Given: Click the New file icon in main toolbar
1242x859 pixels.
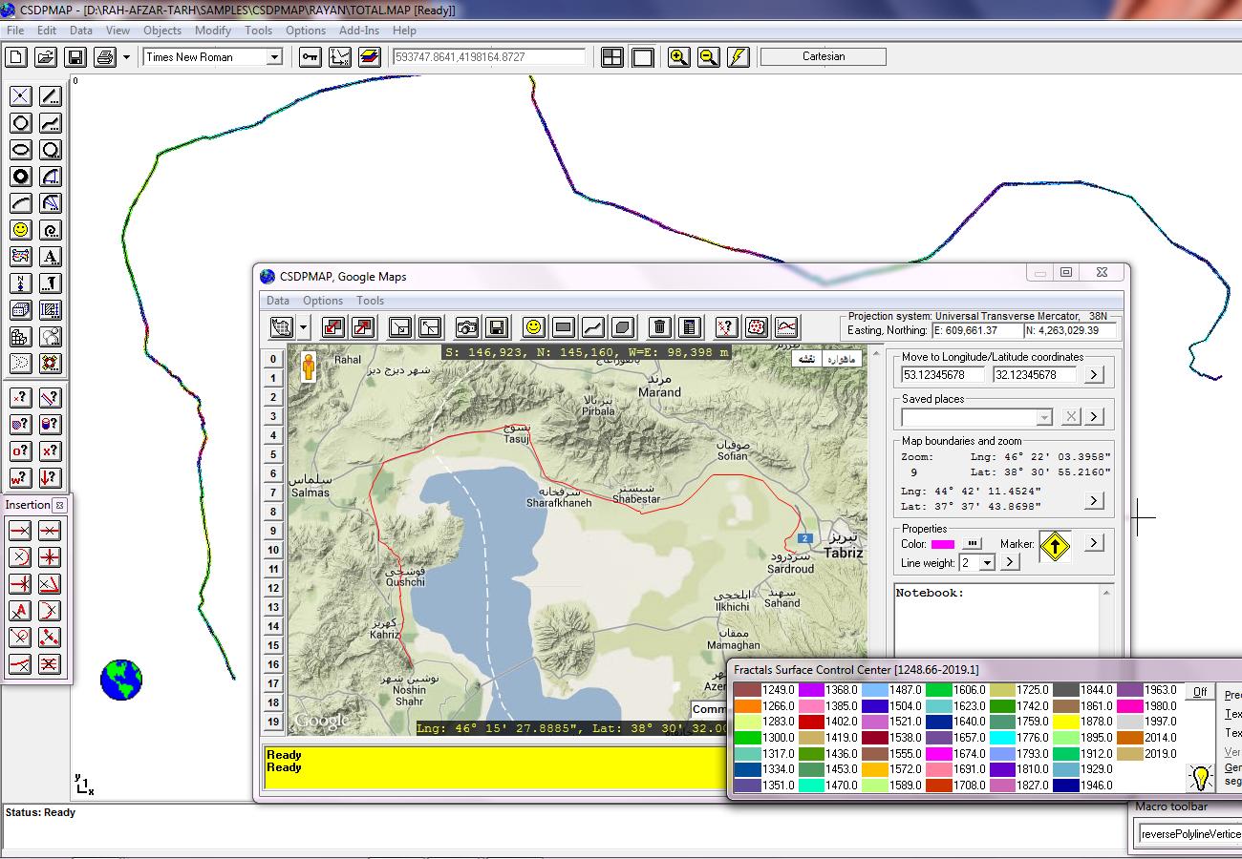Looking at the screenshot, I should point(16,57).
